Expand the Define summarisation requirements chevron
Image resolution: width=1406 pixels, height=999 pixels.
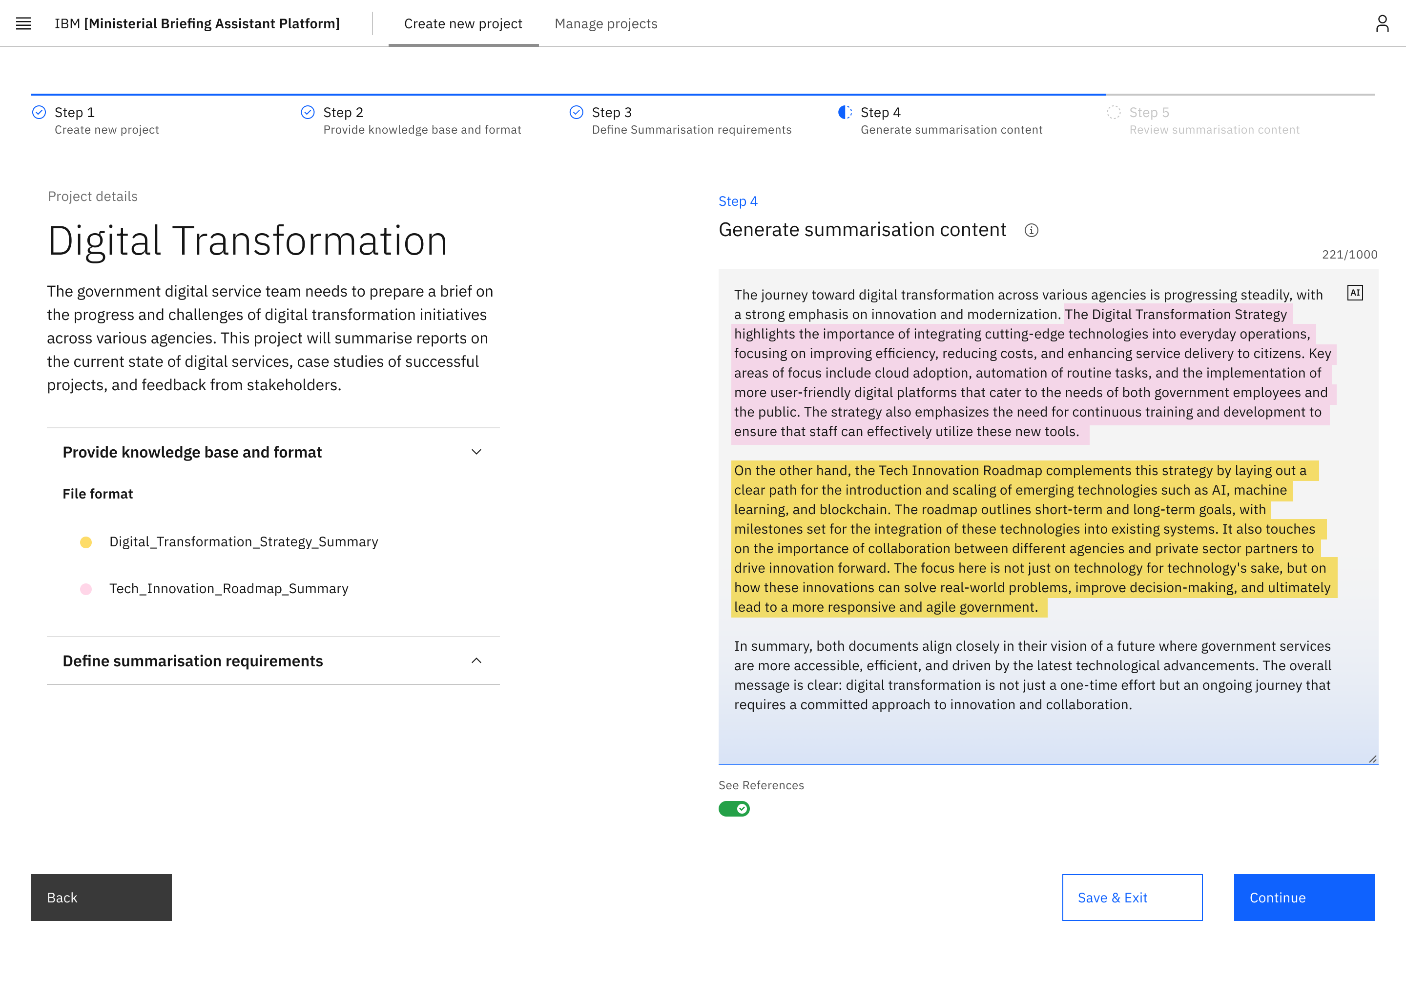(x=476, y=660)
